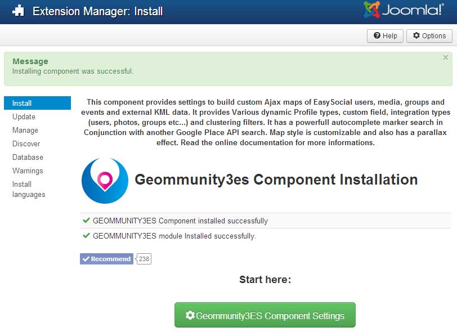457x332 pixels.
Task: Click the 238 recommend count bubble
Action: [144, 259]
